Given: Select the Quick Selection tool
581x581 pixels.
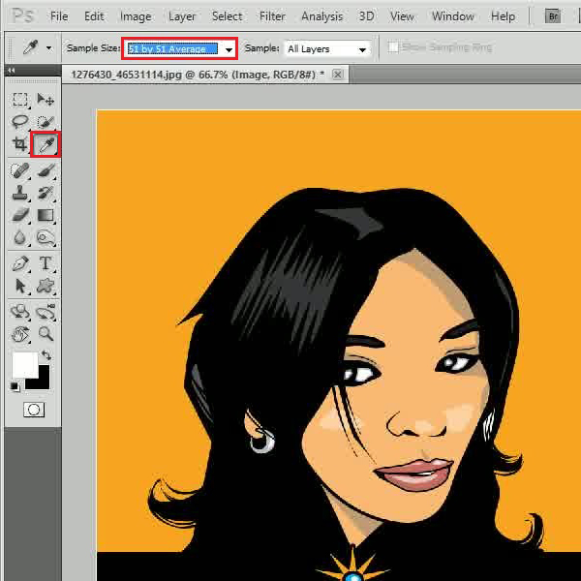Looking at the screenshot, I should 46,122.
